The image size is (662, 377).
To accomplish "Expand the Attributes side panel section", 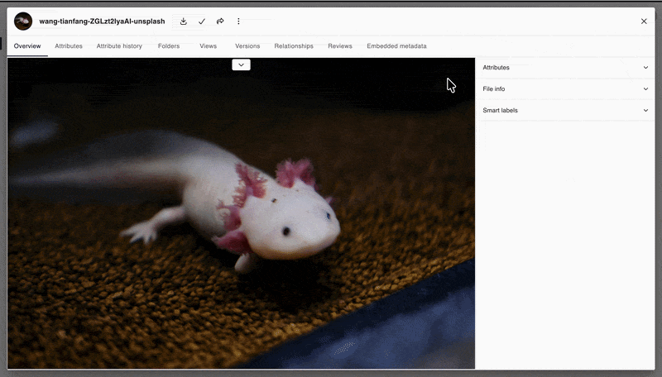I will [x=565, y=68].
